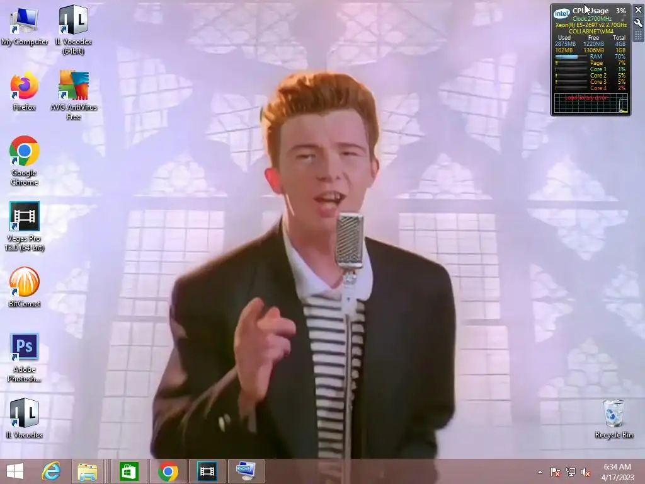
Task: Click the music note icon in gadget
Action: [623, 19]
